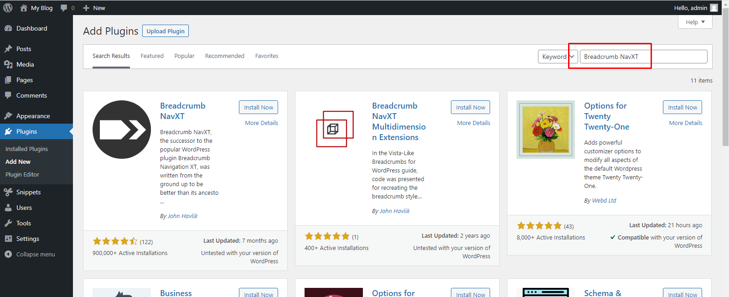Open More Details for Multidimension Extensions
Image resolution: width=729 pixels, height=297 pixels.
474,123
